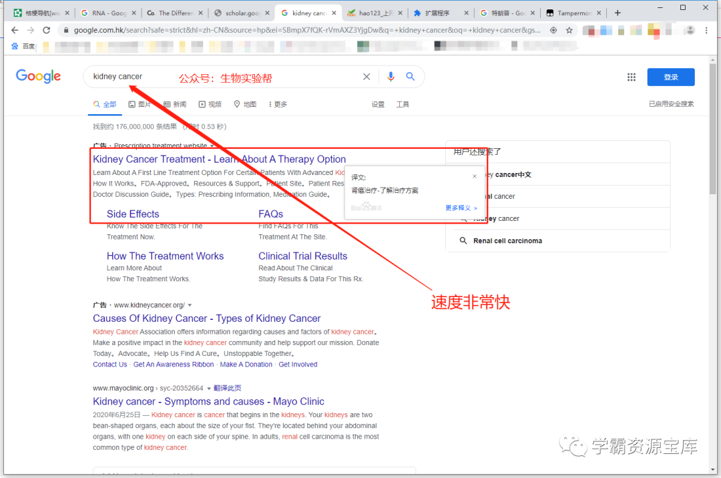Click the Google logo
This screenshot has height=478, width=721.
click(x=38, y=76)
